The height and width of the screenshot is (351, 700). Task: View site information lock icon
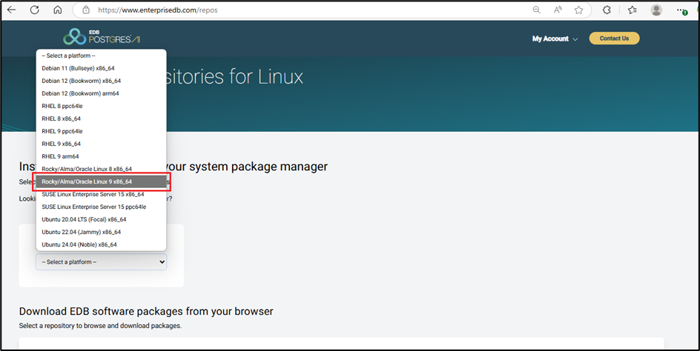86,10
